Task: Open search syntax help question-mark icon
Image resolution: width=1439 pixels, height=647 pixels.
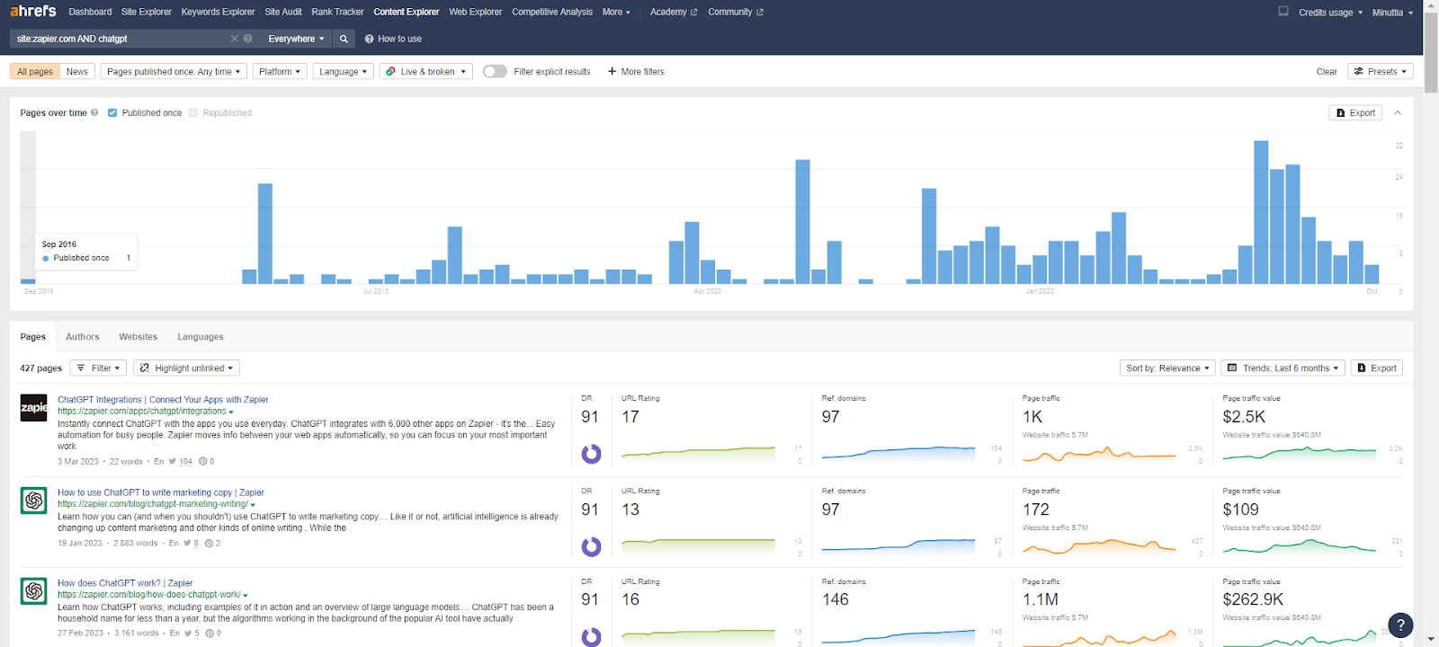Action: 248,39
